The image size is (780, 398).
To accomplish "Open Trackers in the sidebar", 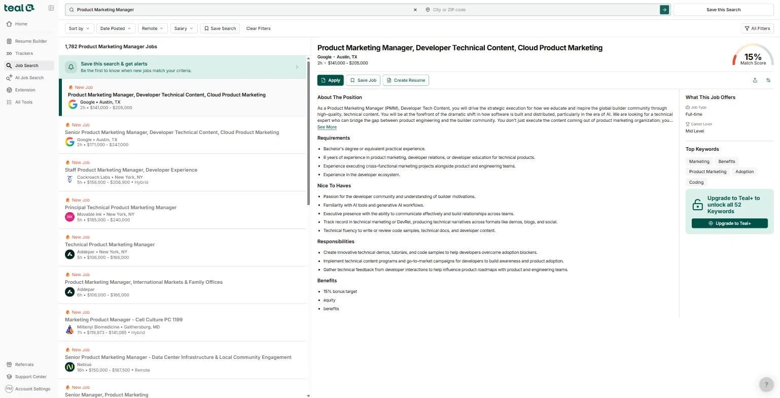I will (28, 53).
